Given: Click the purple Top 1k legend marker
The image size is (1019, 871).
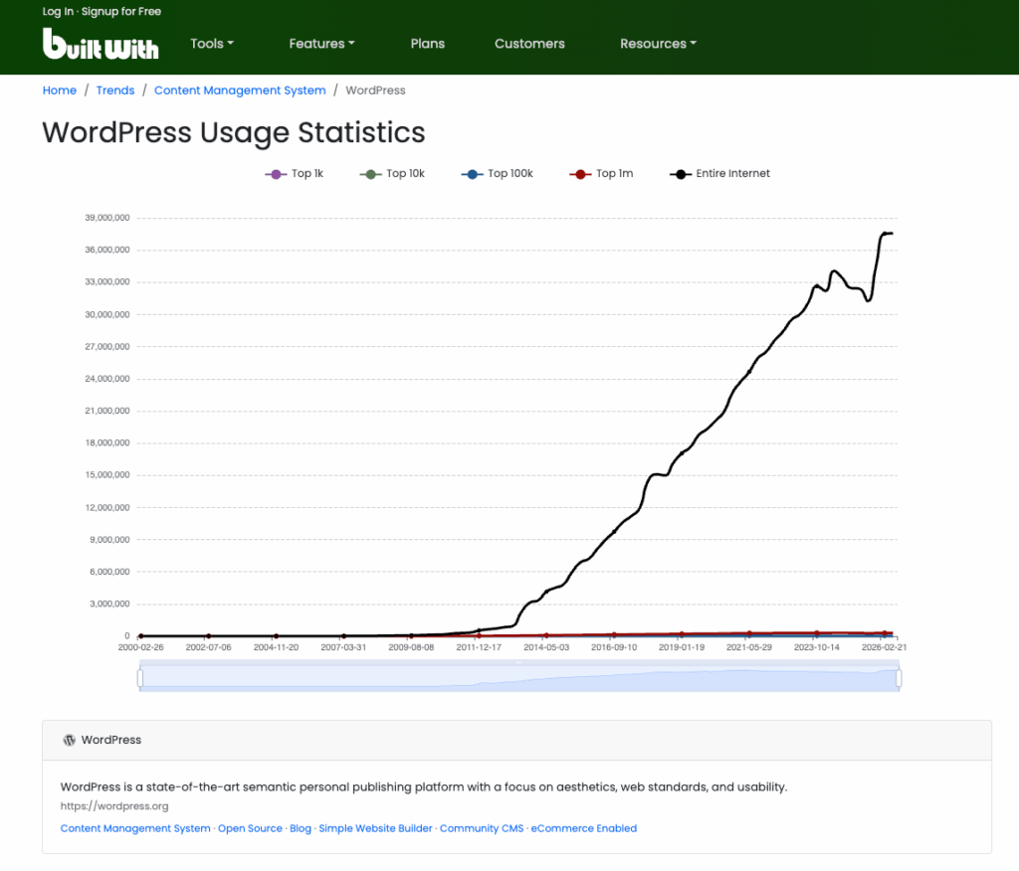Looking at the screenshot, I should 276,174.
